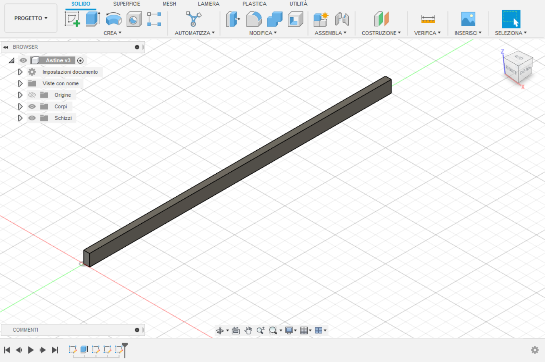Expand the COMMENTI panel plus button
The image size is (545, 362).
click(137, 330)
